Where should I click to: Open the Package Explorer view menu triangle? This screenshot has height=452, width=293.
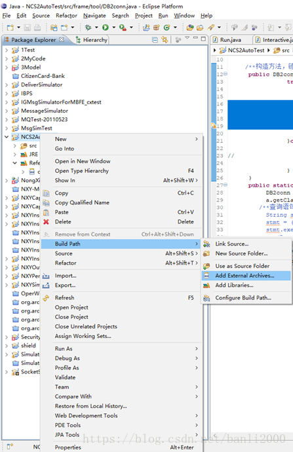tap(187, 38)
